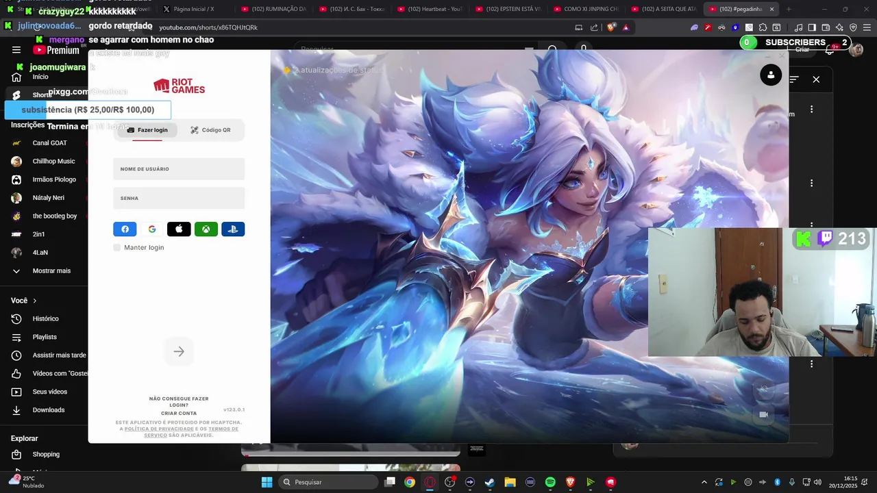This screenshot has height=493, width=877.
Task: Open the Política de Privacidade link
Action: pyautogui.click(x=159, y=429)
